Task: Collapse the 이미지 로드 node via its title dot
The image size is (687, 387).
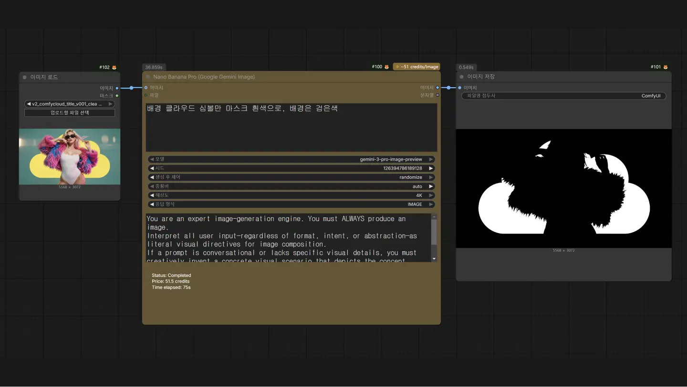Action: pos(25,77)
